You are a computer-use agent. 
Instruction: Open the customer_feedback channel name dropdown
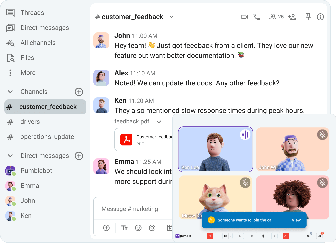point(171,17)
